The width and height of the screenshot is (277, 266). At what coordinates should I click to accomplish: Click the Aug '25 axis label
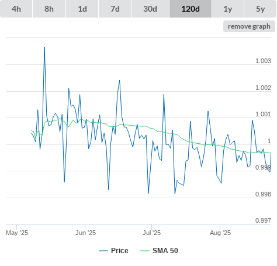coord(220,233)
